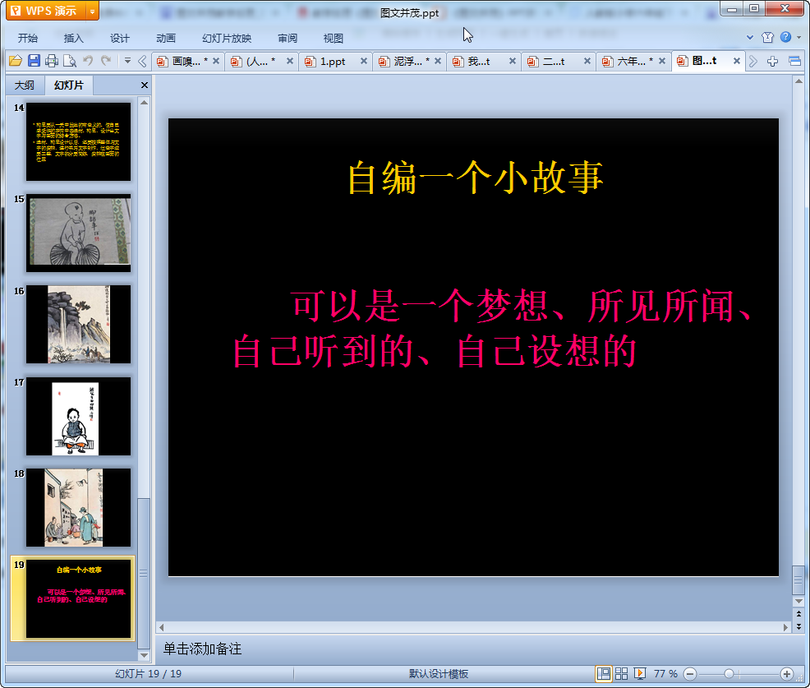Go to next slide with double down arrow
The height and width of the screenshot is (688, 810).
[x=798, y=626]
